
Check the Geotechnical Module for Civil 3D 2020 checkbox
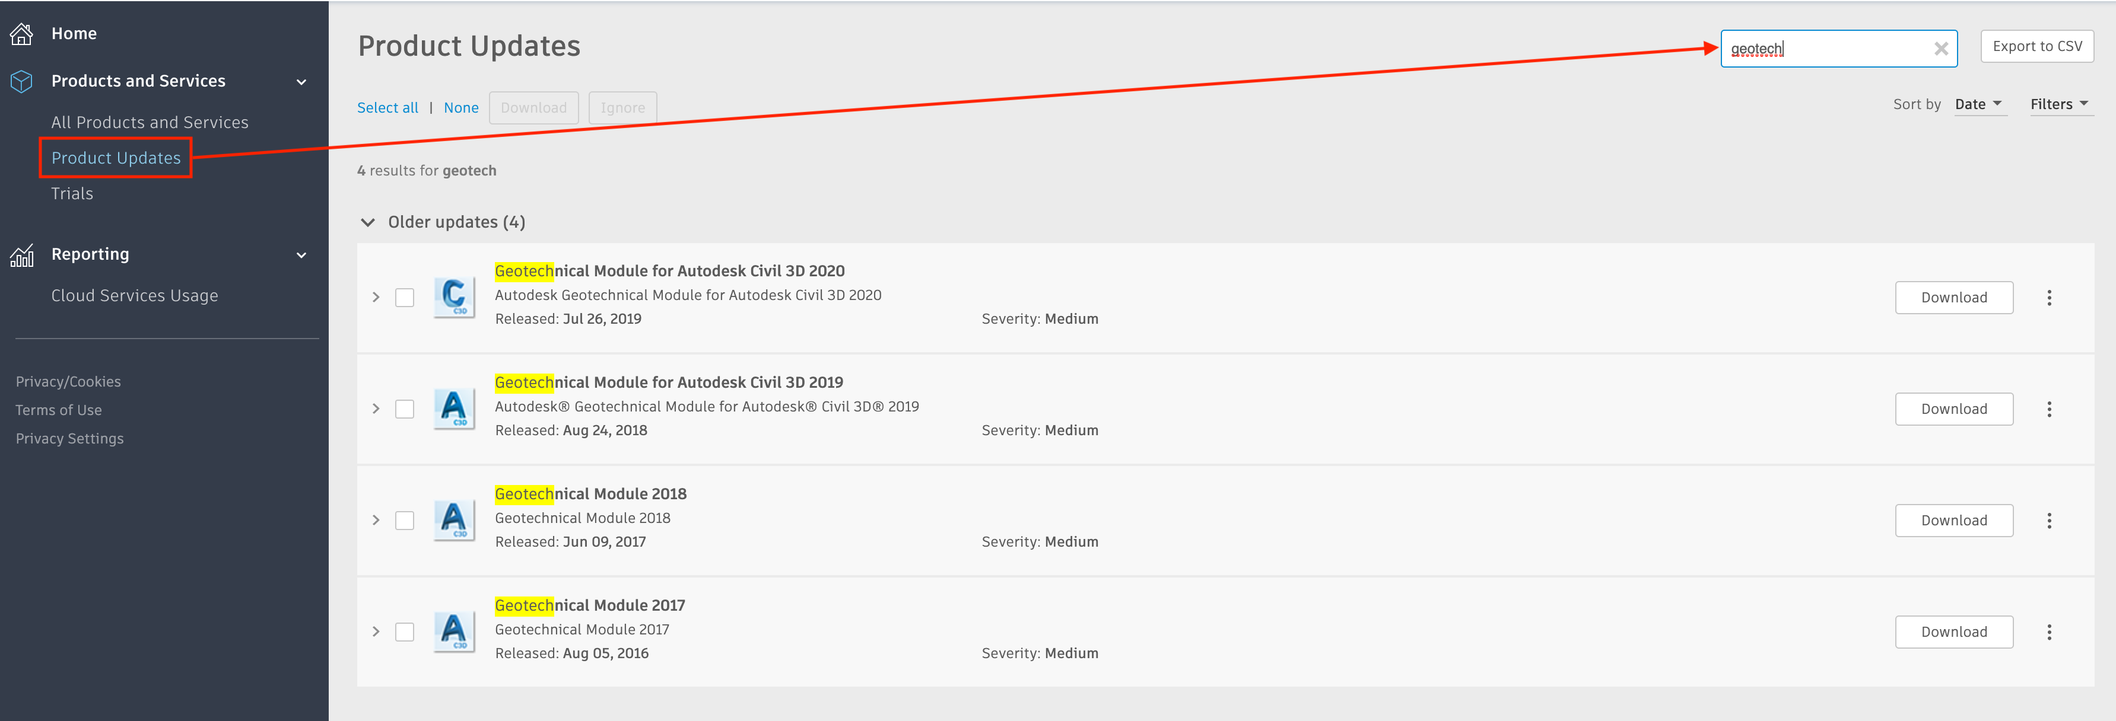[x=404, y=297]
